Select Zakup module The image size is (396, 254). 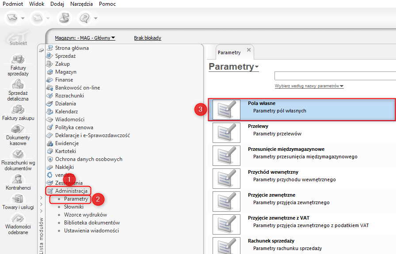[62, 64]
